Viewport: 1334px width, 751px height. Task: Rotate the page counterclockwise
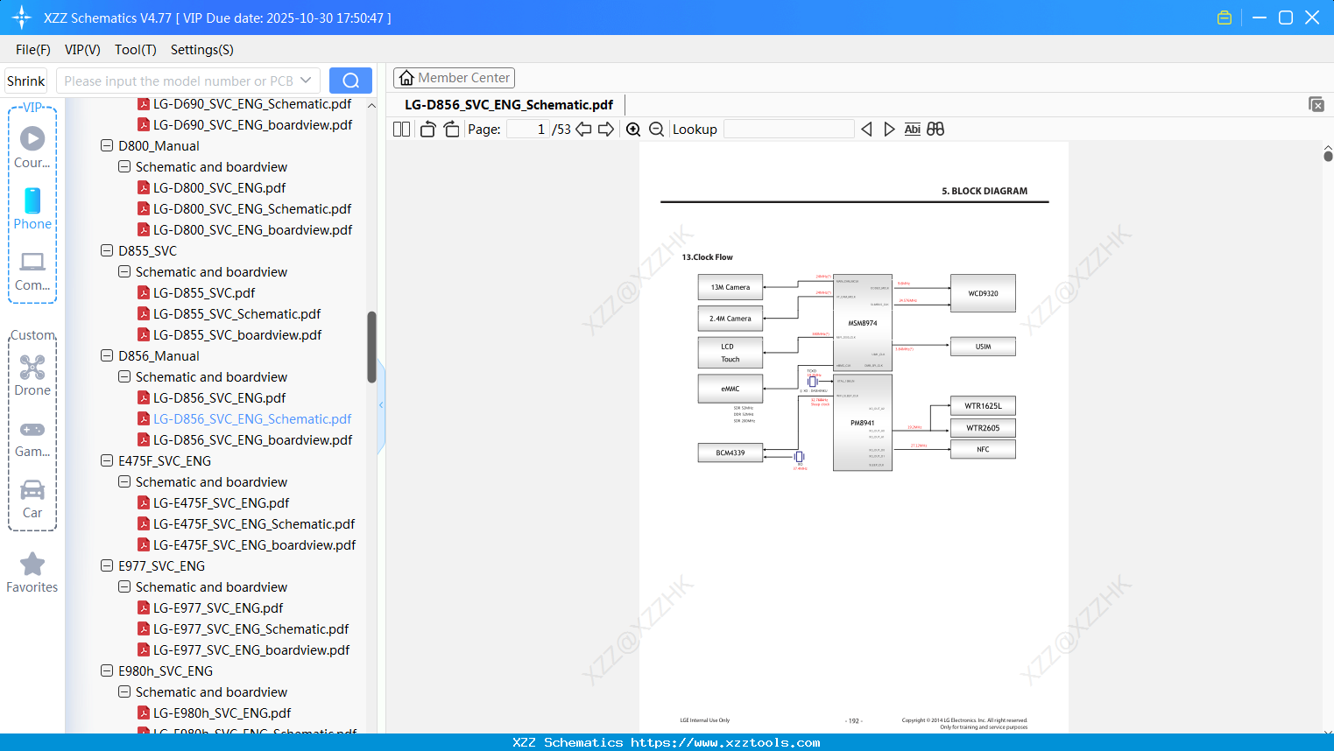(427, 128)
